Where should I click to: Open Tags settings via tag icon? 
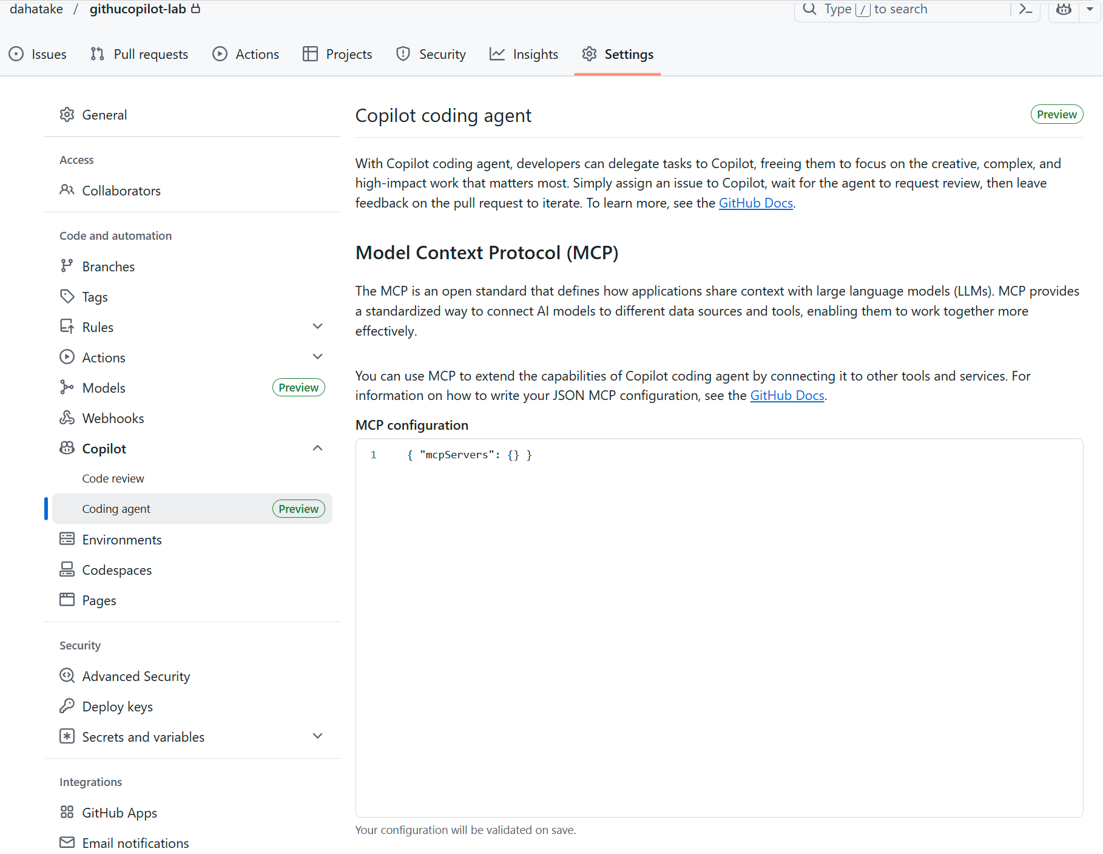[67, 296]
